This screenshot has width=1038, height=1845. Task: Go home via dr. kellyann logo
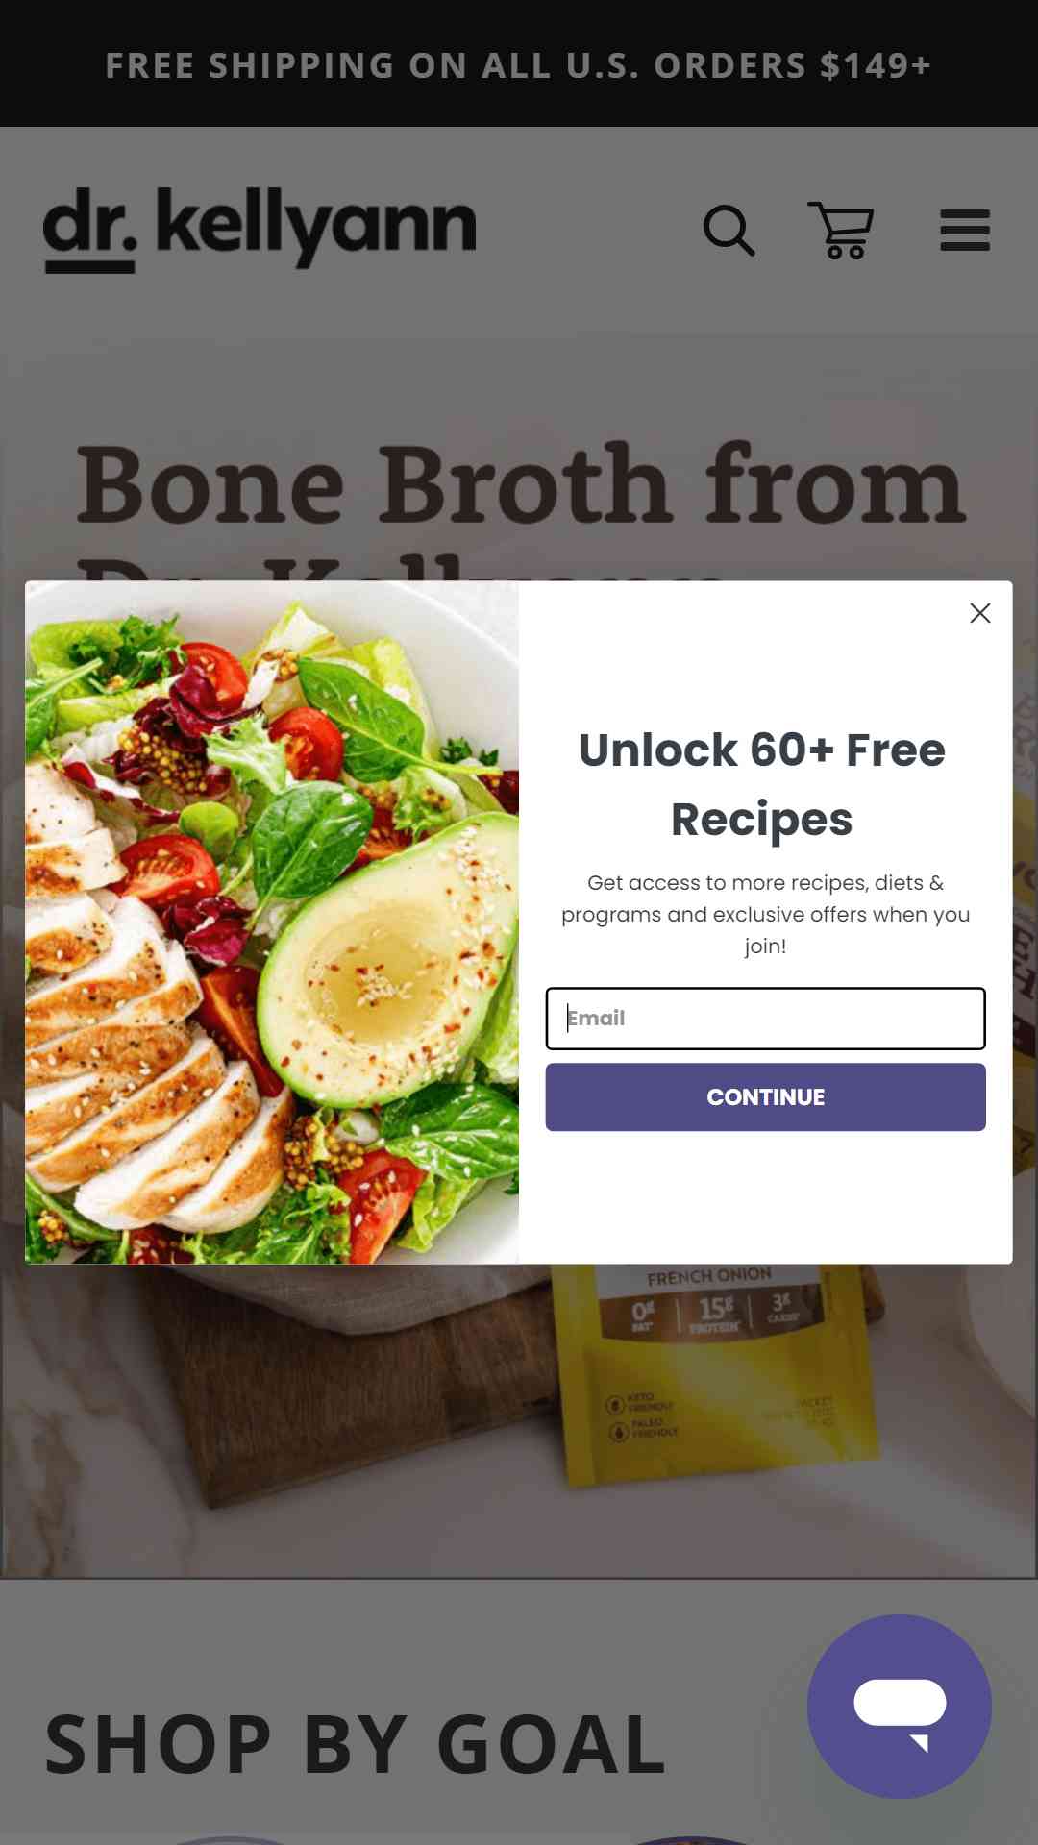pyautogui.click(x=259, y=229)
